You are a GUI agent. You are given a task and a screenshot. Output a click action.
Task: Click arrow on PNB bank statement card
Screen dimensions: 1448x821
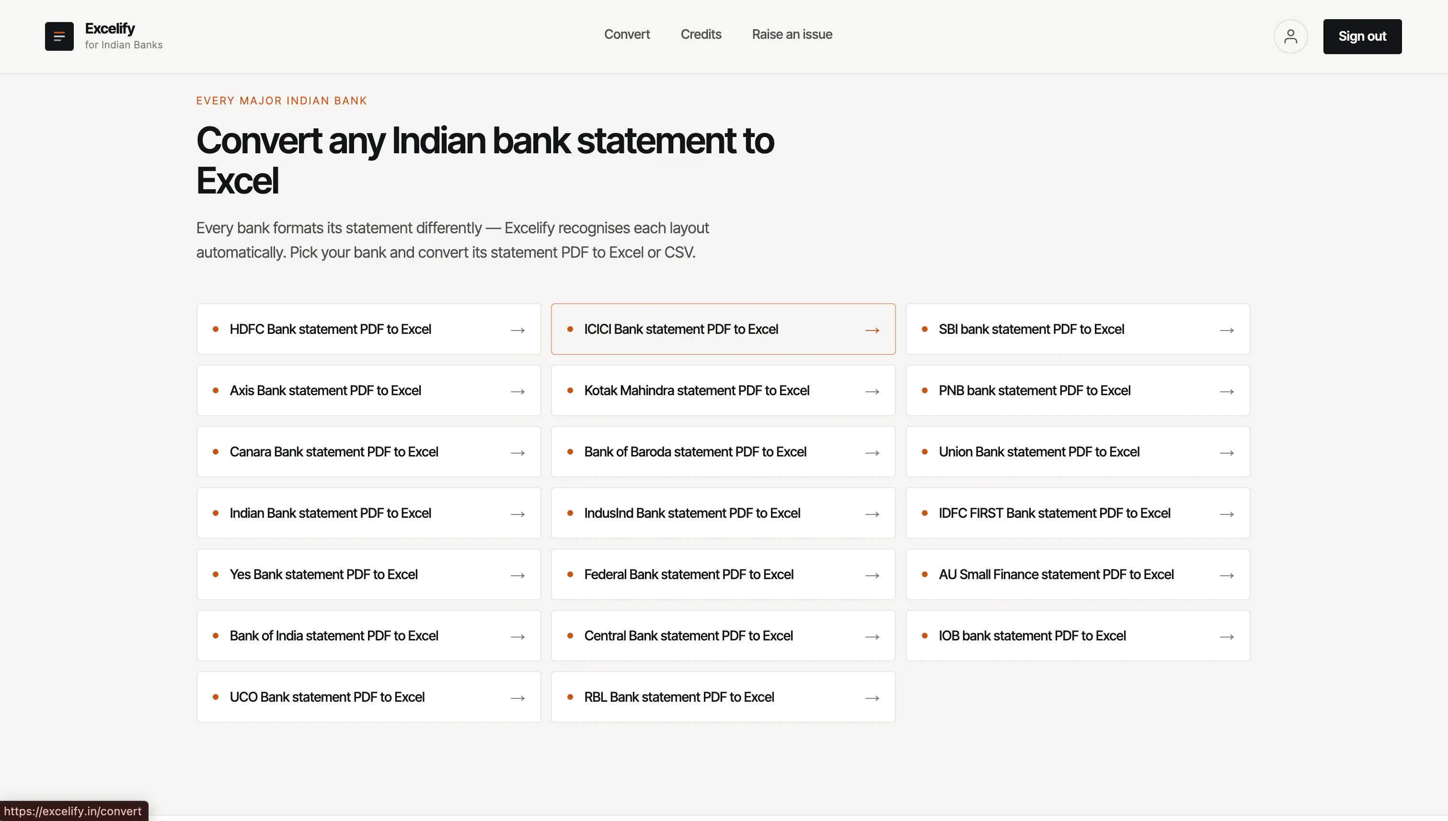click(x=1227, y=391)
